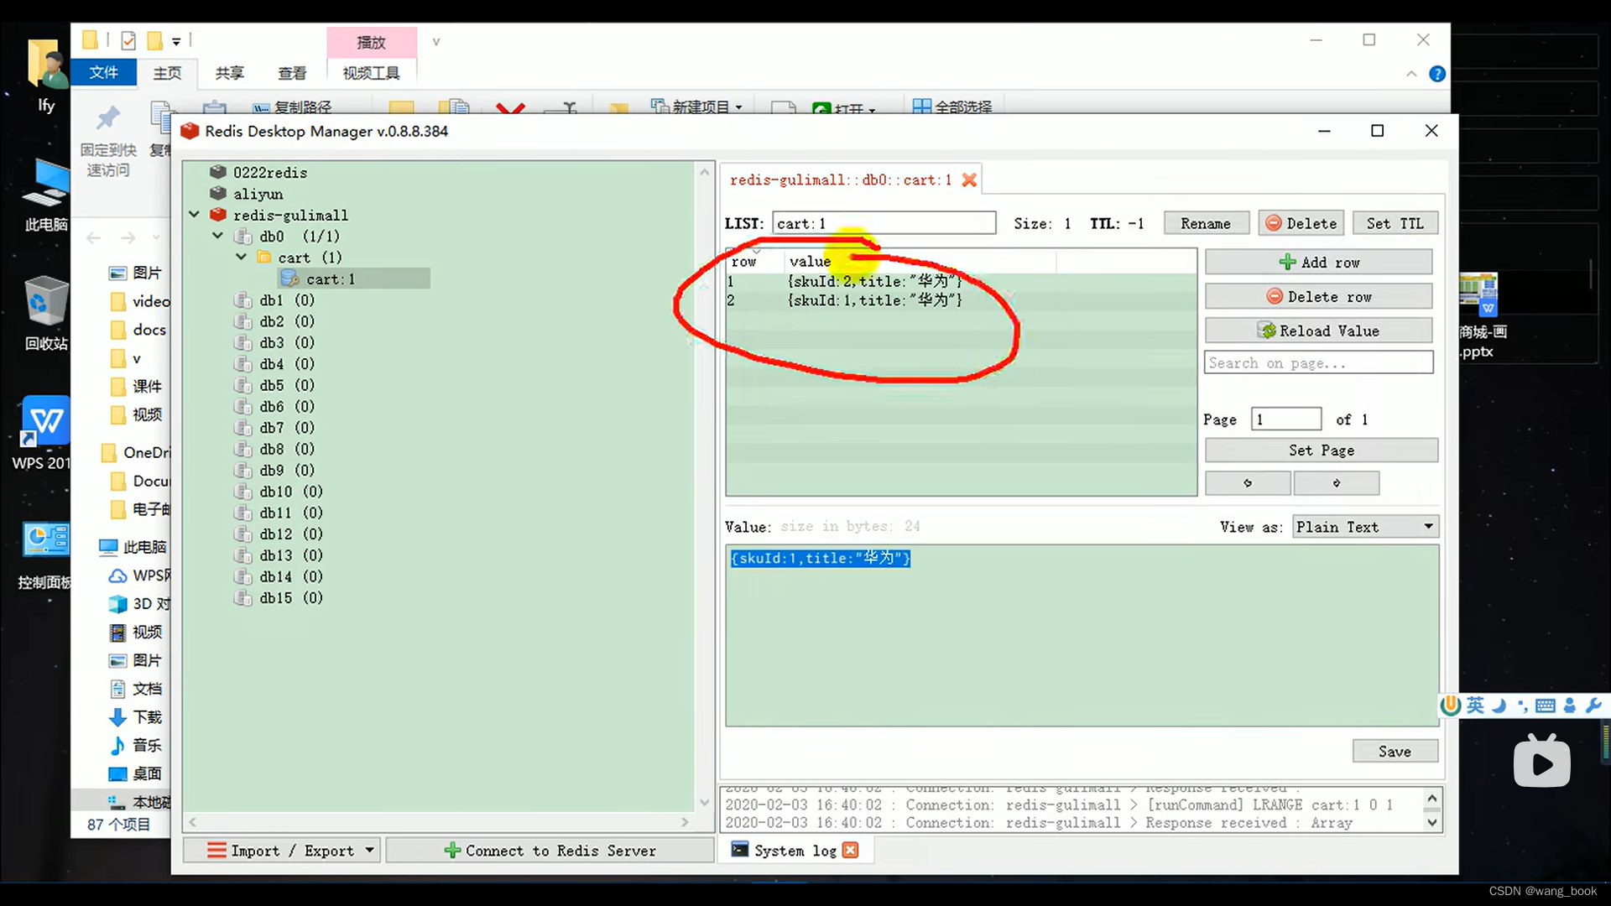Click the input method wrench settings icon
1611x906 pixels.
(1594, 706)
